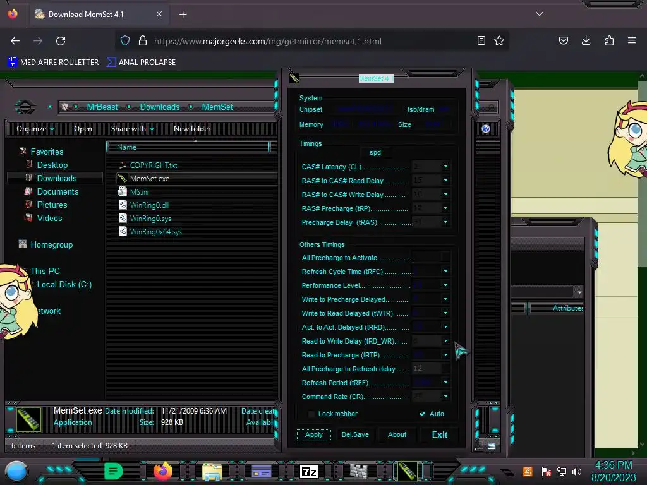
Task: Open Videos in navigation pane
Action: coord(49,218)
